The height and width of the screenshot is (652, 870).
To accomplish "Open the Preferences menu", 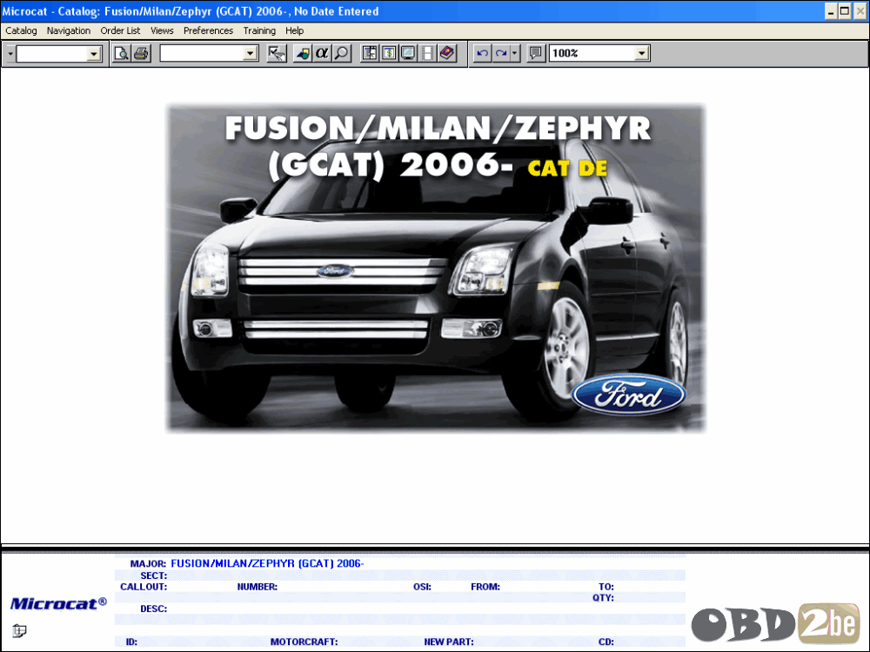I will click(208, 30).
